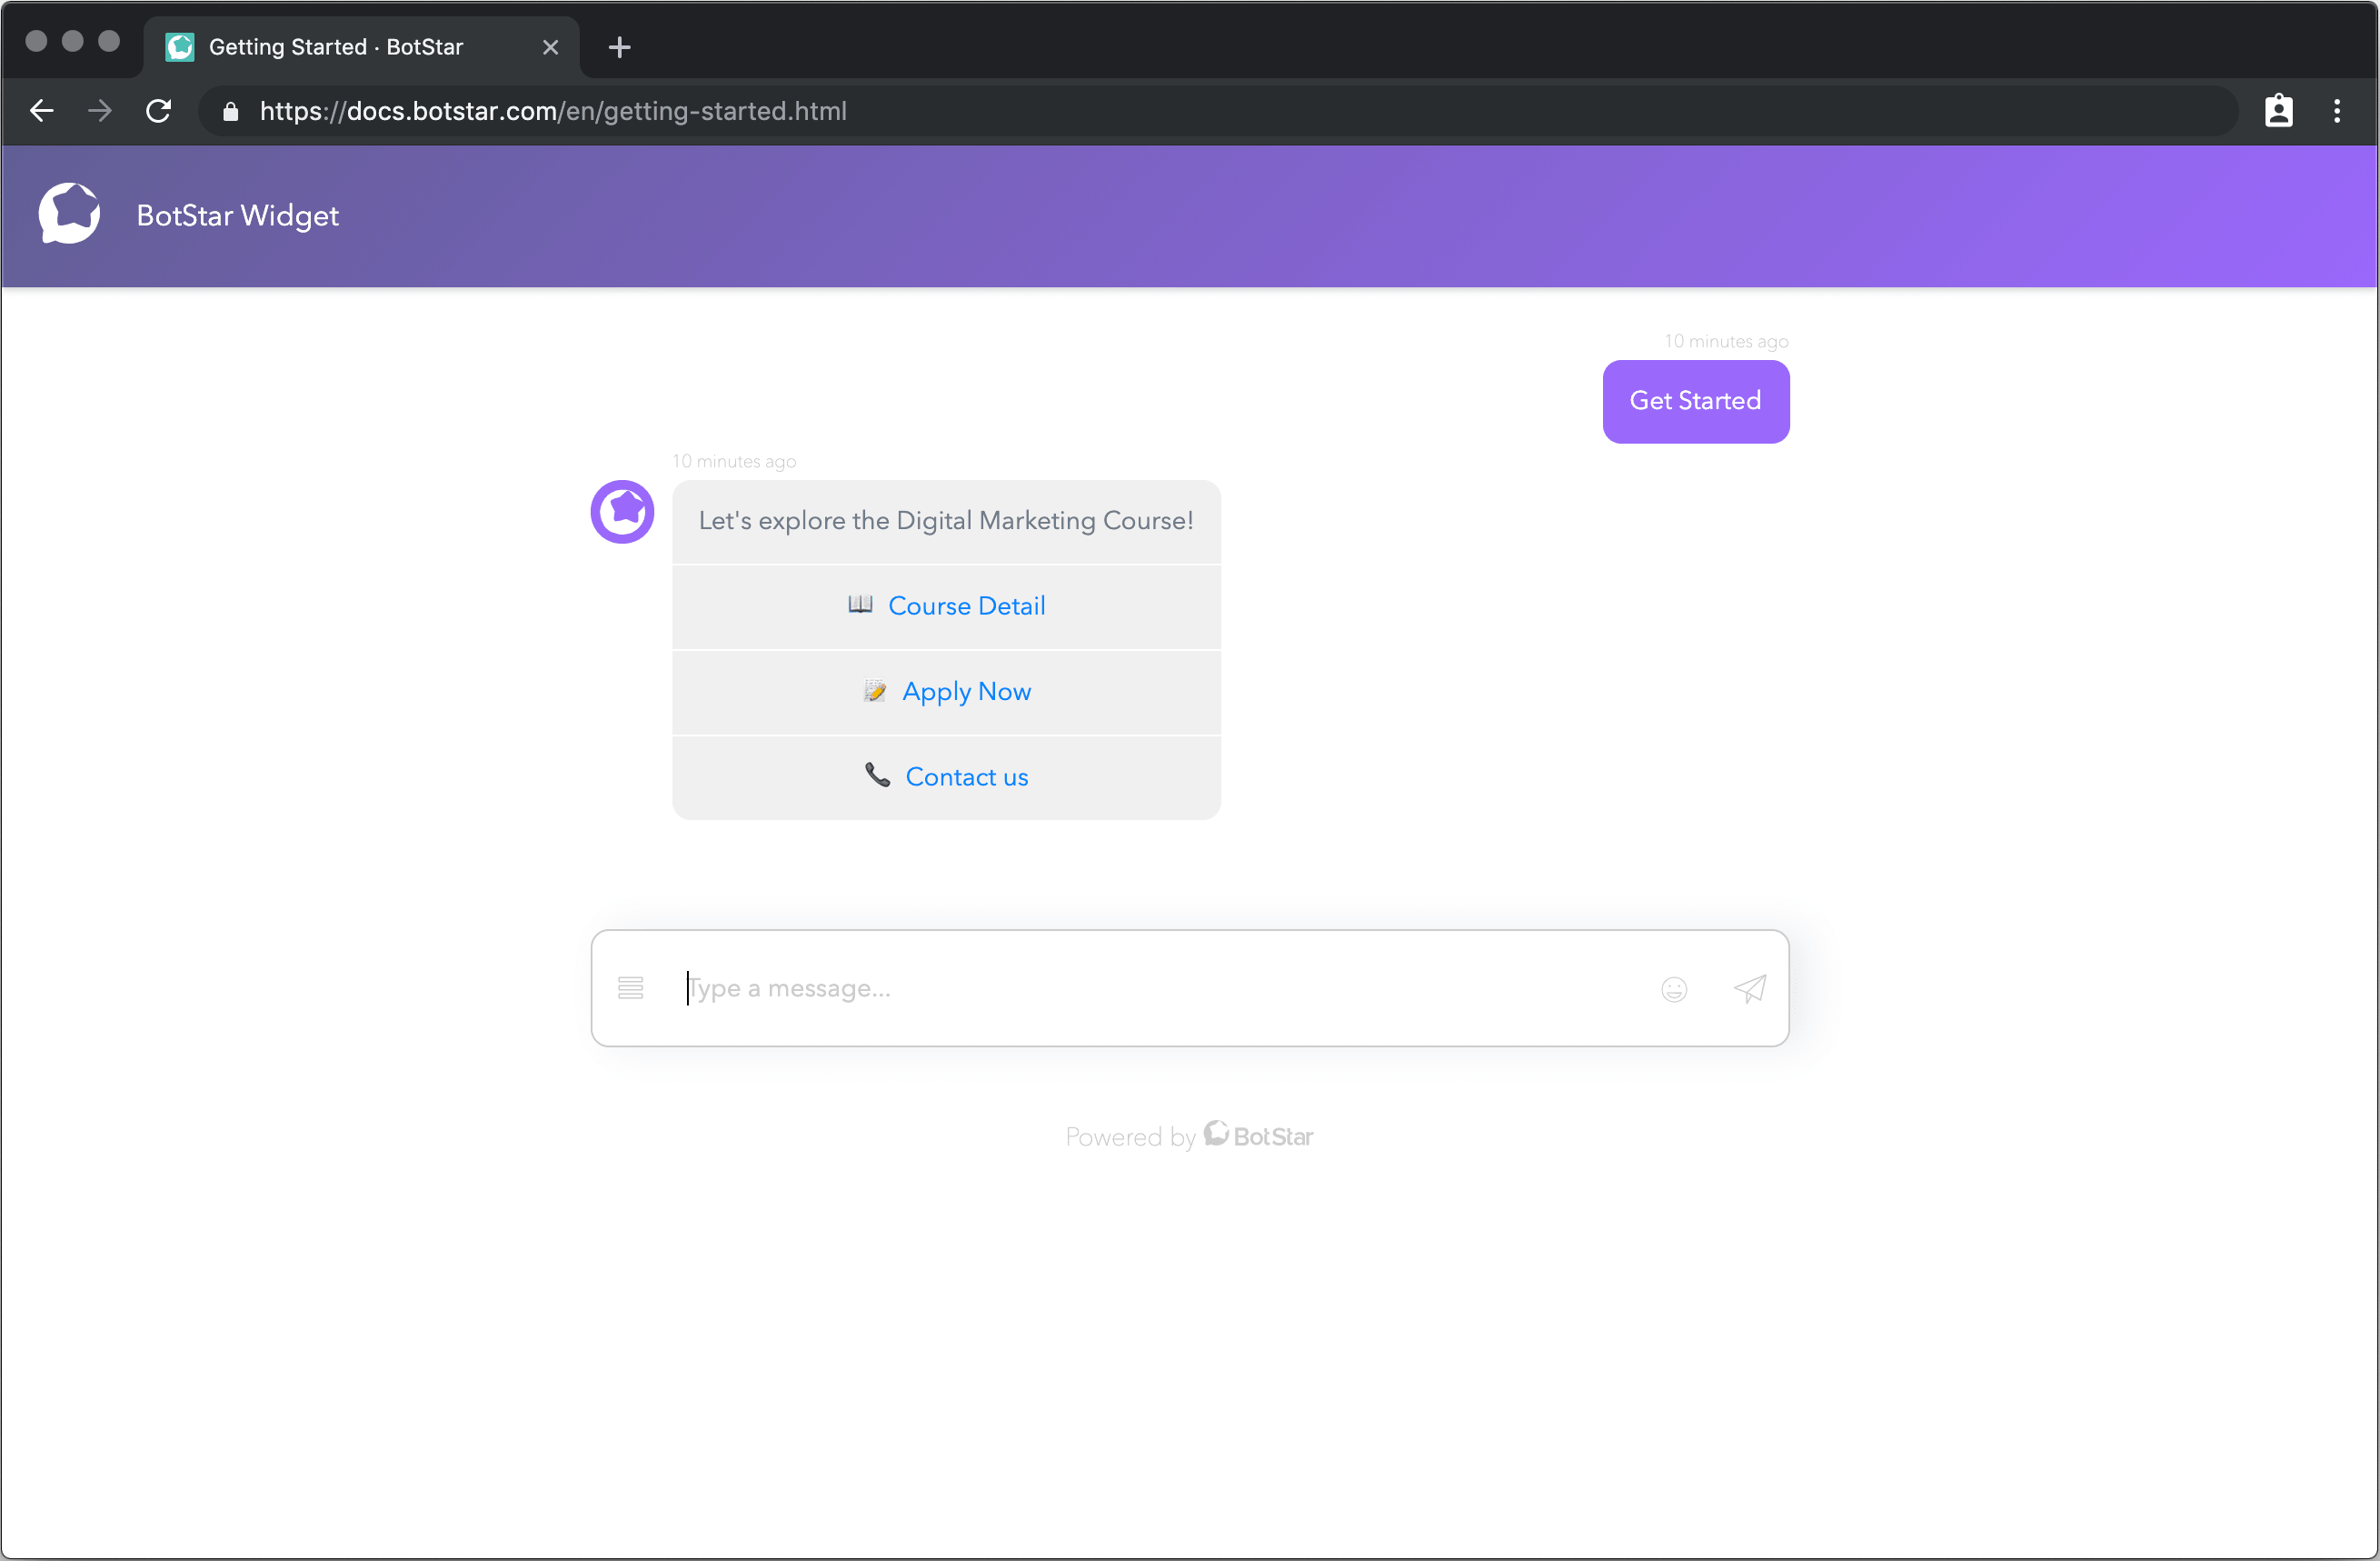Select the Contact us option
Viewport: 2380px width, 1561px height.
click(x=946, y=777)
